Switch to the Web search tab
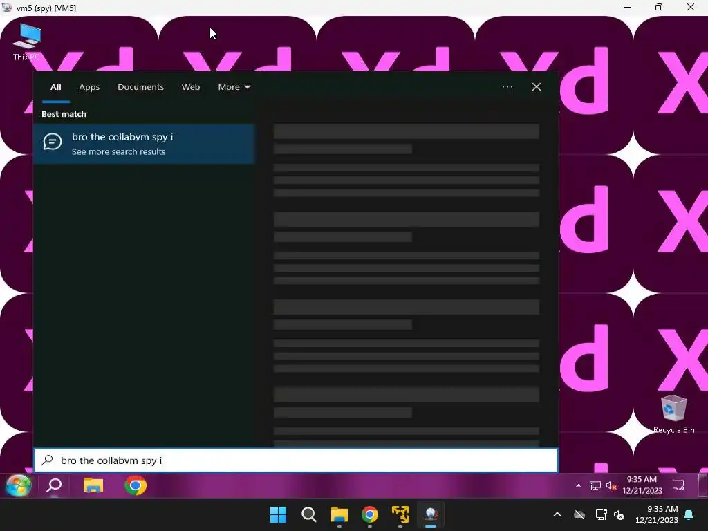The image size is (708, 531). tap(191, 87)
